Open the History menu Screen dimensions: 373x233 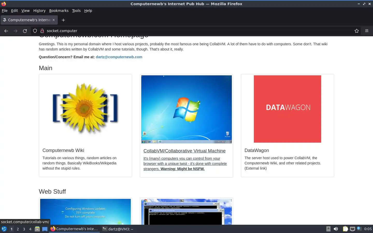click(39, 11)
